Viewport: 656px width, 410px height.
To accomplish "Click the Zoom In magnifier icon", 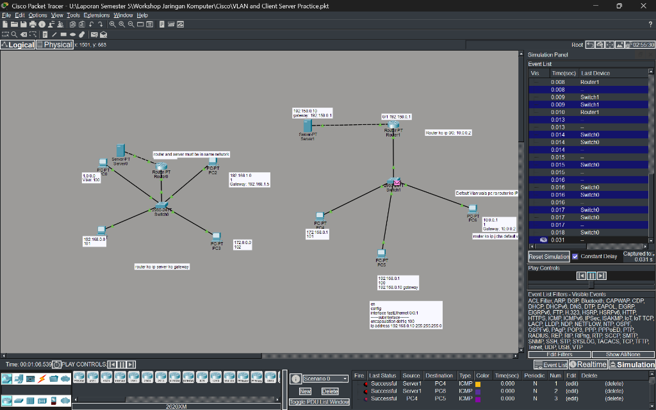I will pos(112,24).
